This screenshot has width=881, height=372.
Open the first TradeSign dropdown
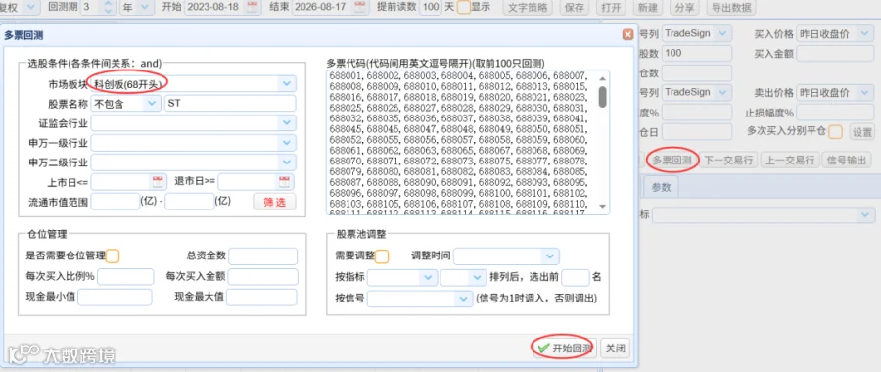[723, 33]
